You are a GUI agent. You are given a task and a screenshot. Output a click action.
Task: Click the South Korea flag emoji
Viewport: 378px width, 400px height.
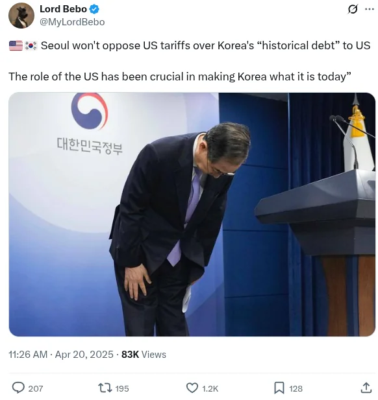click(31, 45)
